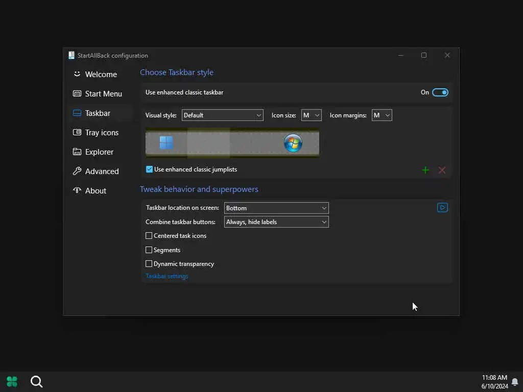Expand the Icon margins dropdown
Viewport: 523px width, 392px height.
382,115
